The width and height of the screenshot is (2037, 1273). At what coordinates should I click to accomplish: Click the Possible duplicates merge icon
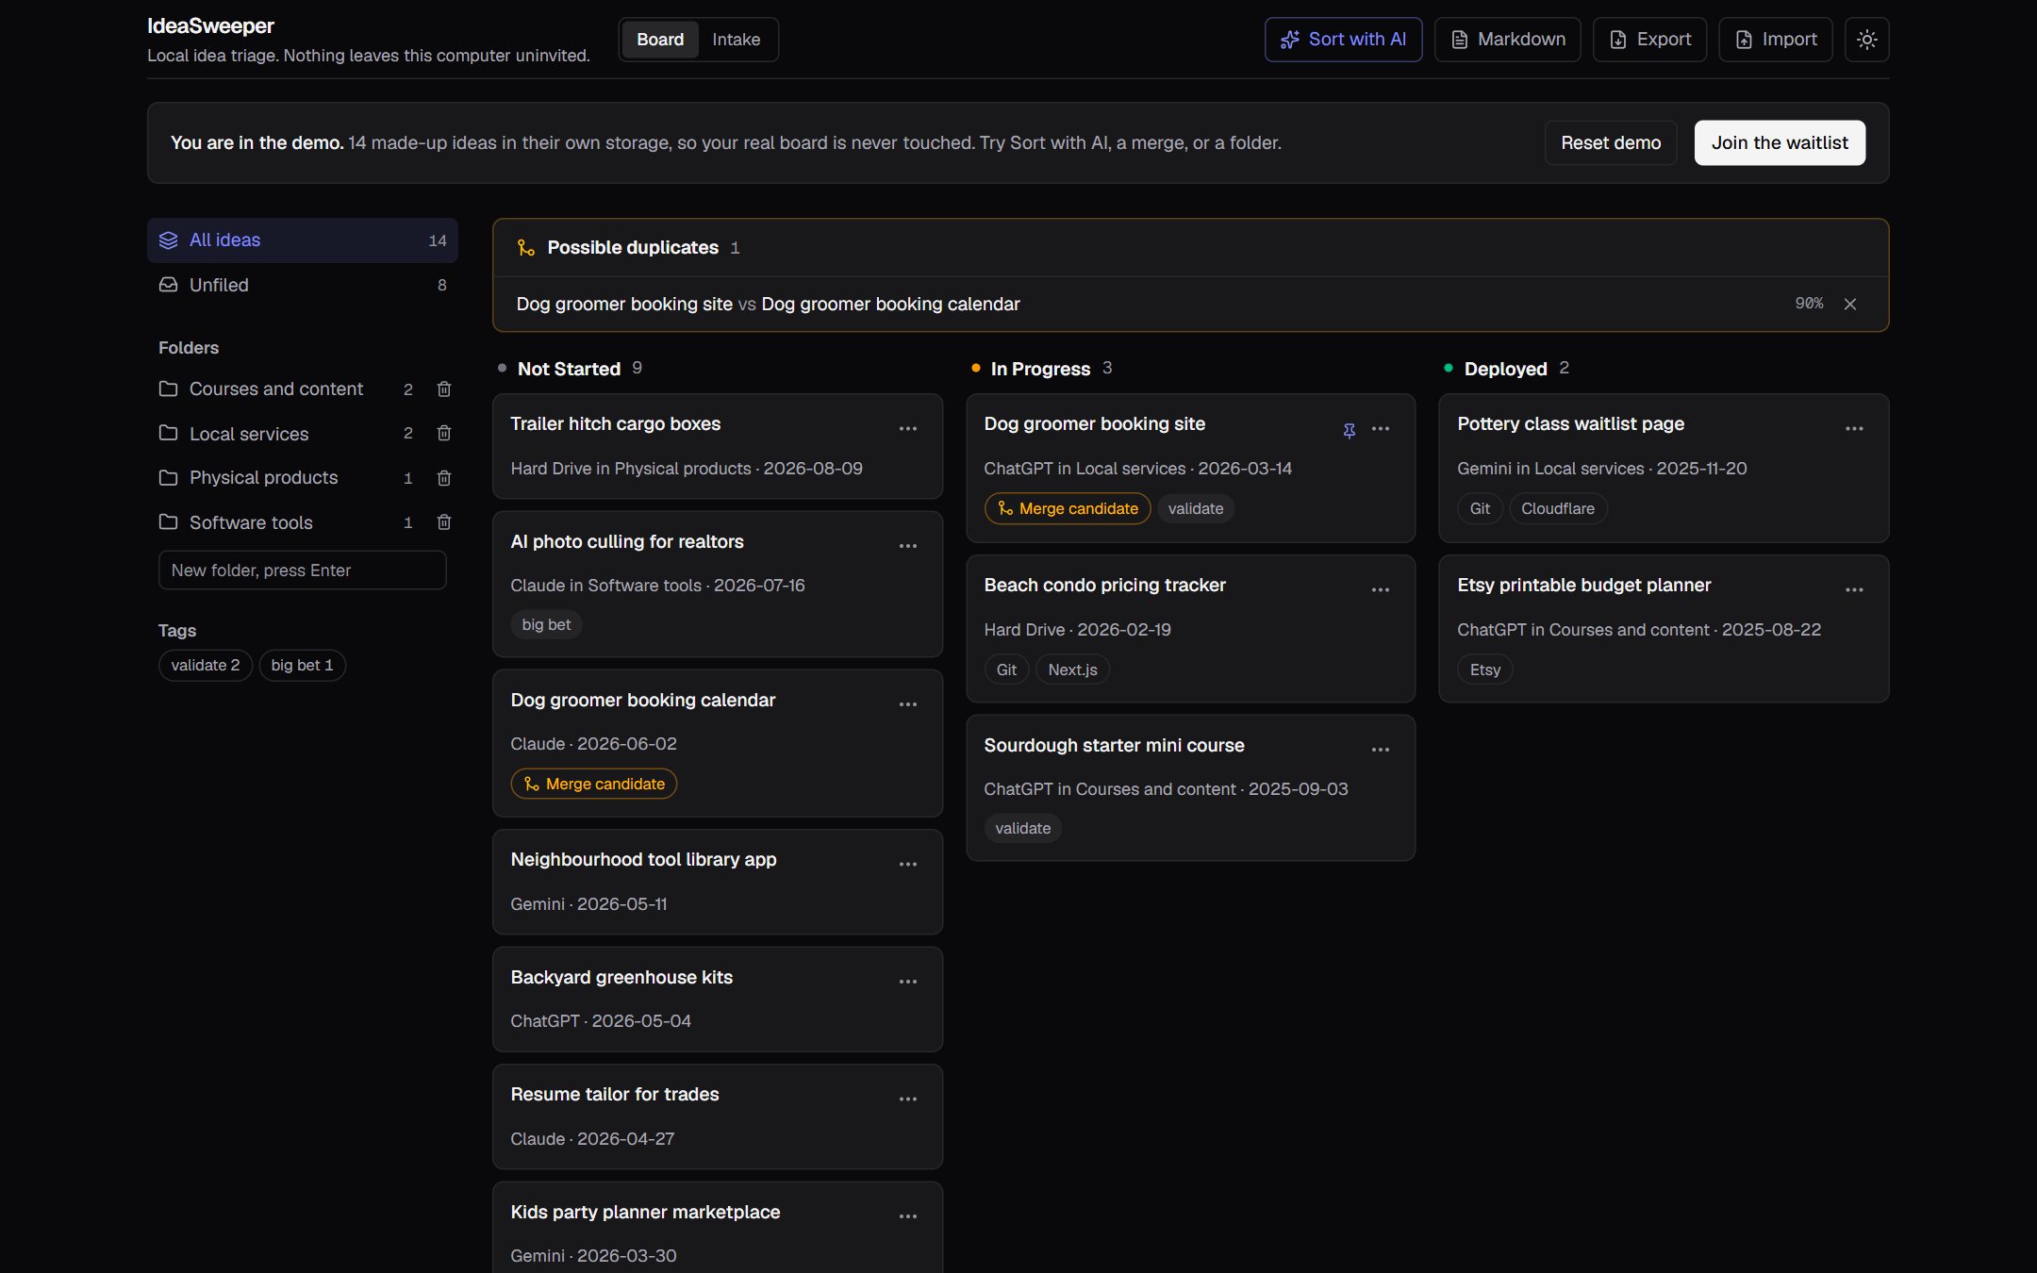525,248
